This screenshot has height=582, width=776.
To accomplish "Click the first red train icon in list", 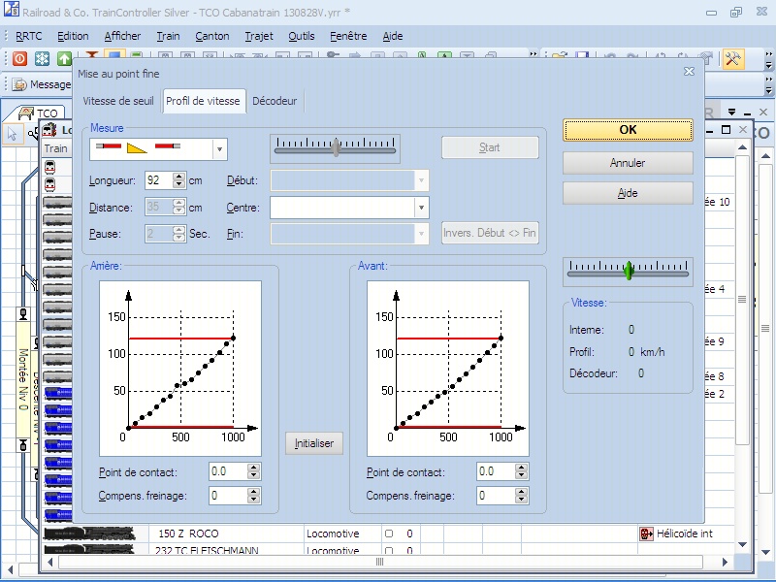I will 50,167.
